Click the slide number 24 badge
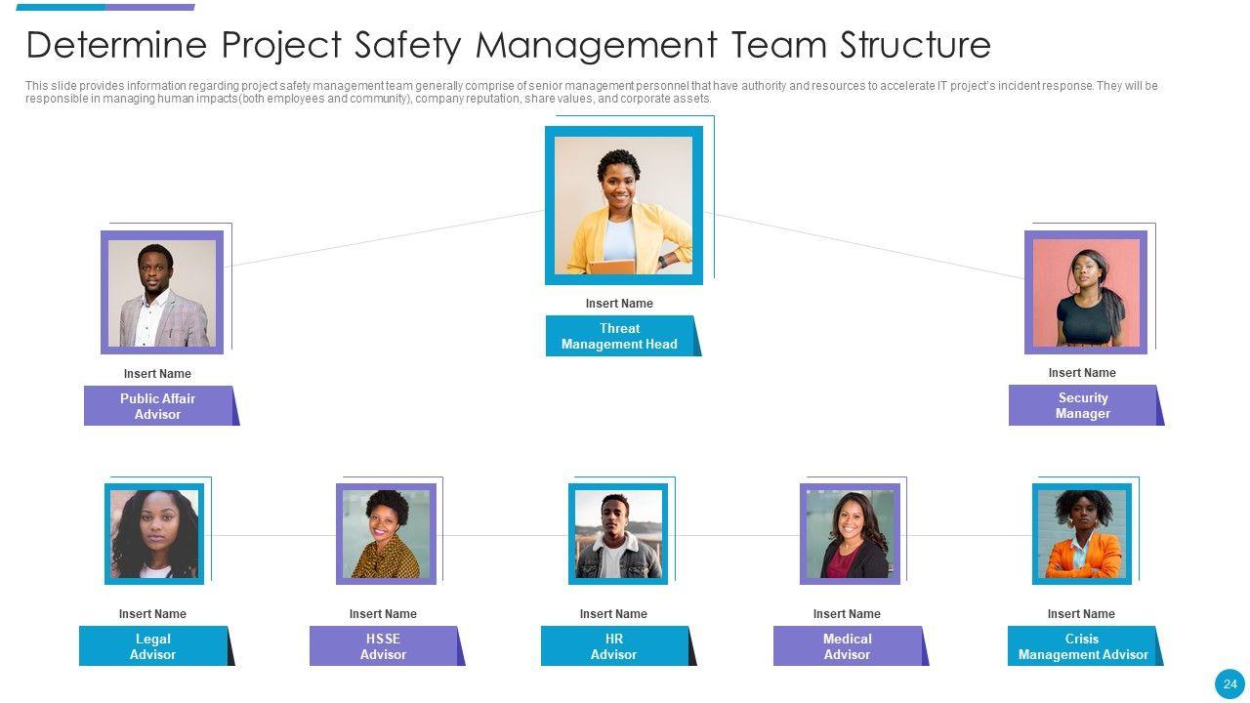The height and width of the screenshot is (703, 1250). click(x=1229, y=683)
